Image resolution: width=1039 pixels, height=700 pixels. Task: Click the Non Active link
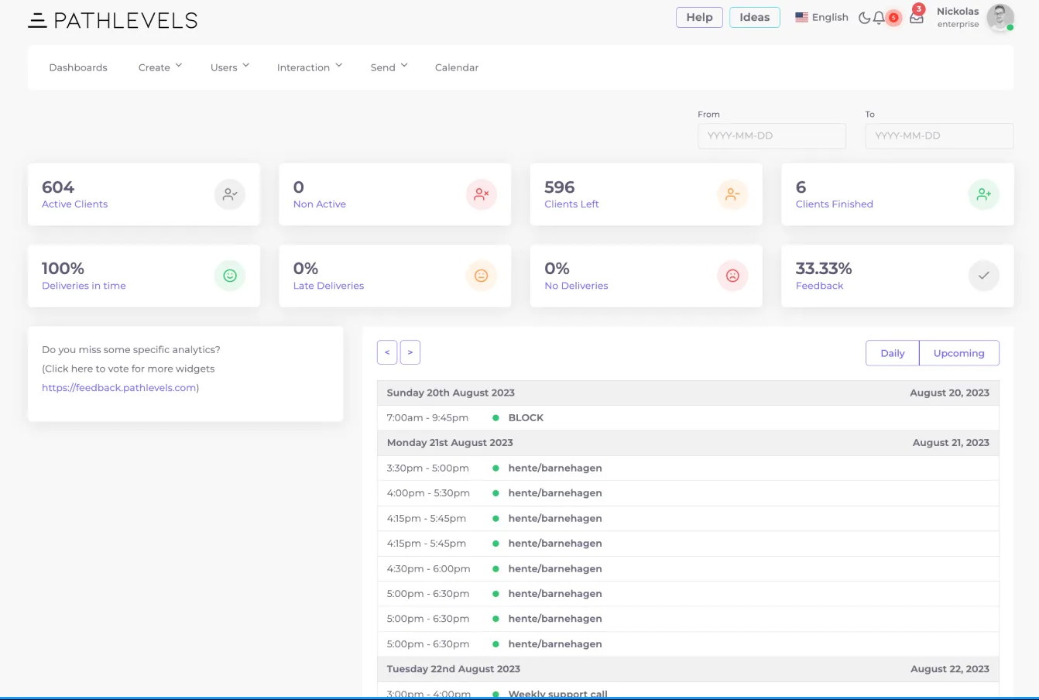pos(320,204)
